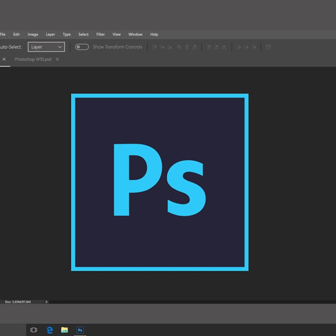Expand the status bar arrow next to Doc size
This screenshot has height=336, width=336.
[46, 301]
